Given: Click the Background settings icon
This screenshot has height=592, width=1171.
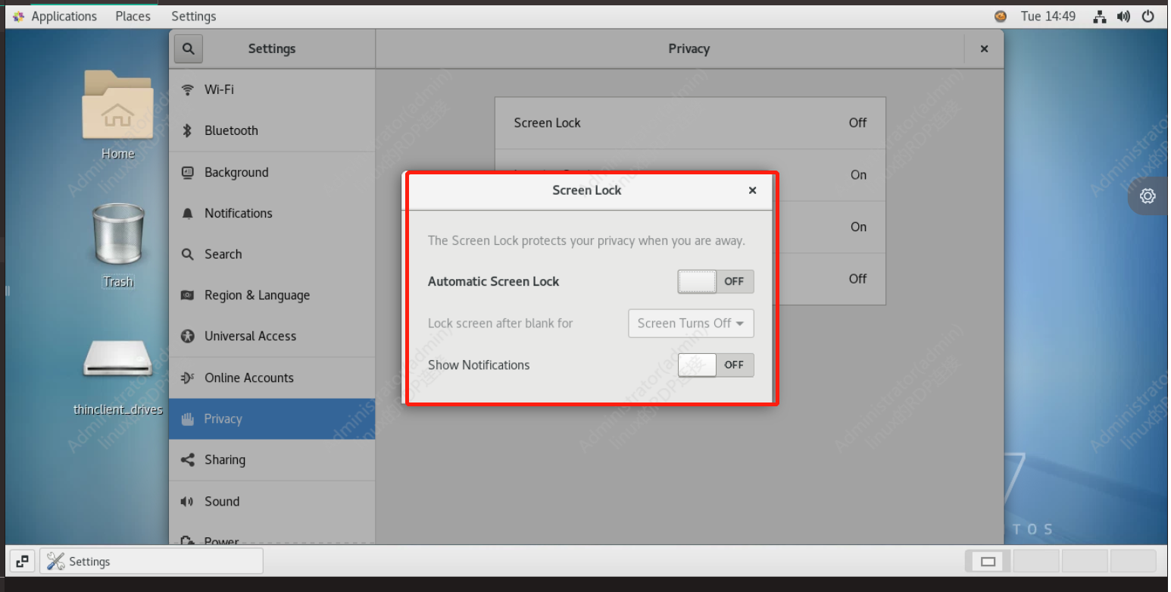Looking at the screenshot, I should coord(187,172).
